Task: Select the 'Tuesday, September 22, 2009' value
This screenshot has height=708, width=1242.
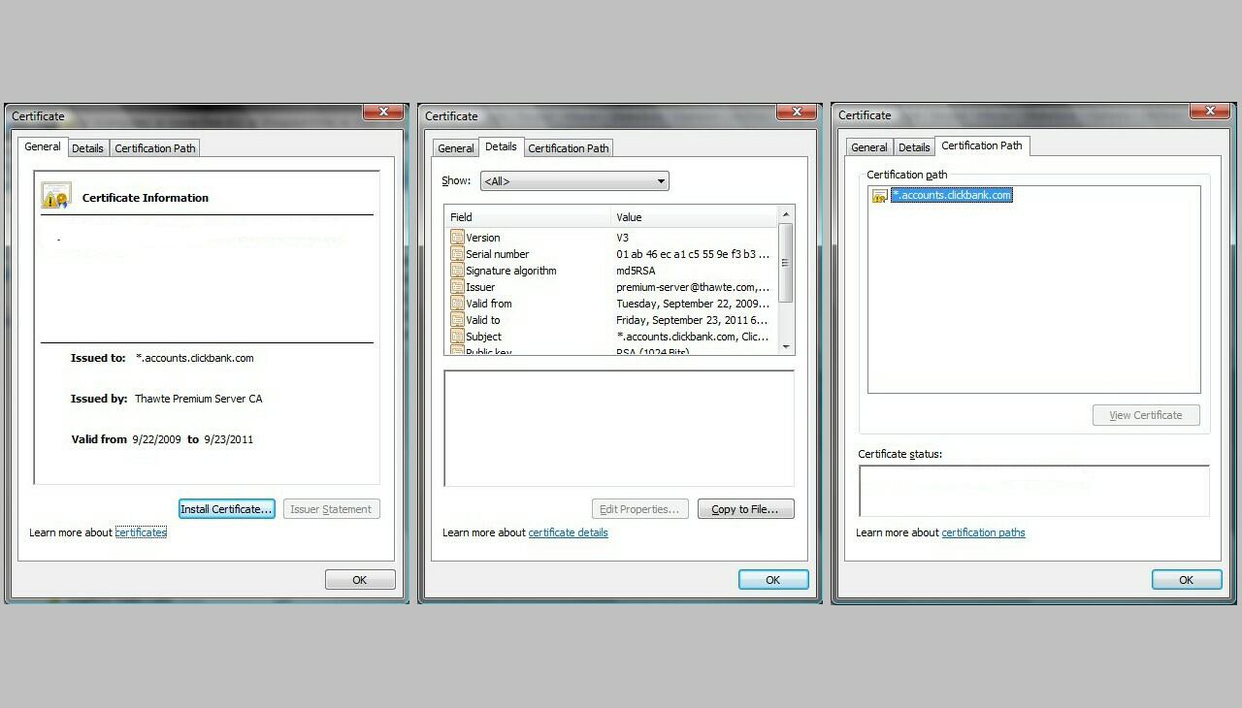Action: click(693, 304)
